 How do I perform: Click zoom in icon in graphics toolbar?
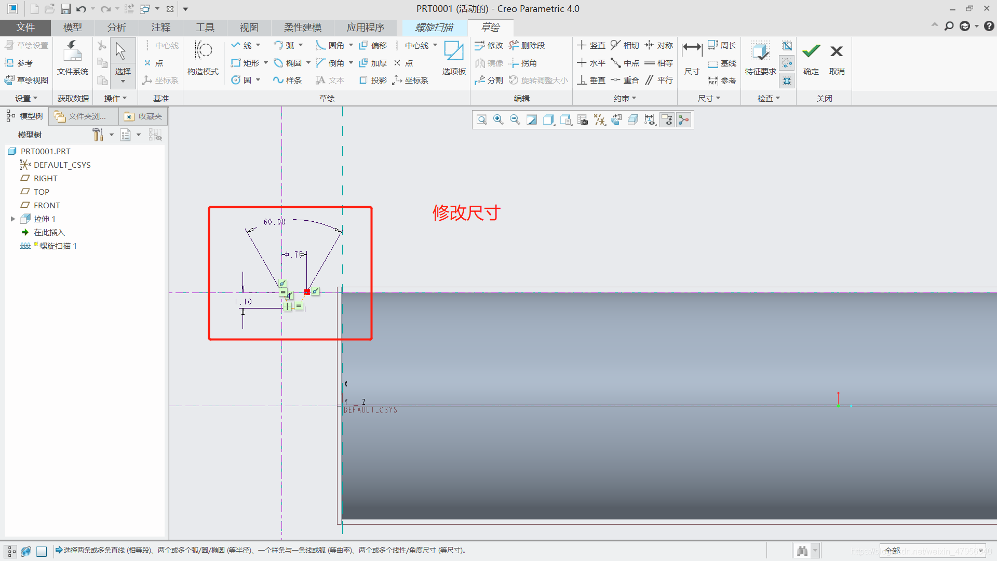click(x=498, y=120)
